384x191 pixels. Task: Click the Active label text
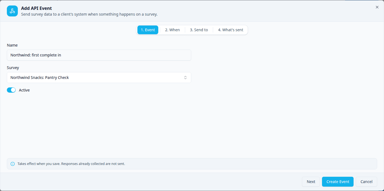tap(24, 90)
